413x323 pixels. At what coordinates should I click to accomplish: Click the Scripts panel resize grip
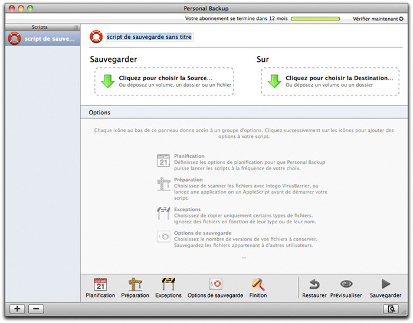click(76, 27)
